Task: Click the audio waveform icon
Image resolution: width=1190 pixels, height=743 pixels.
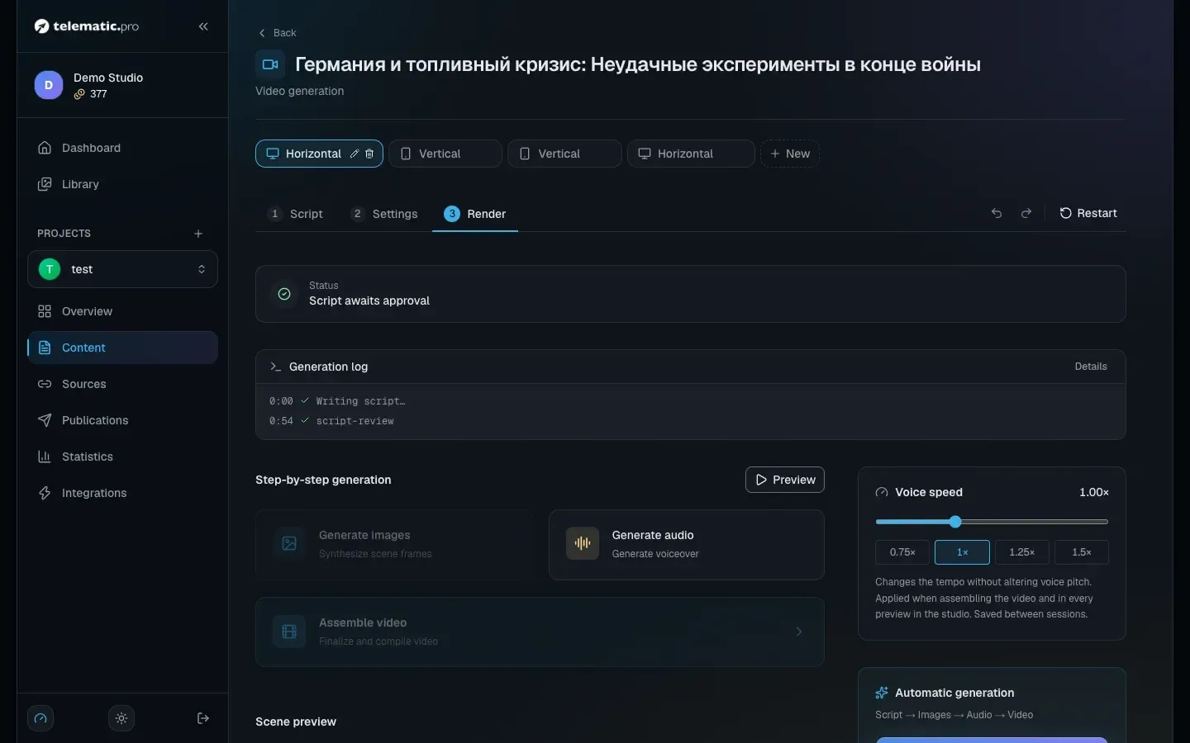Action: [583, 543]
